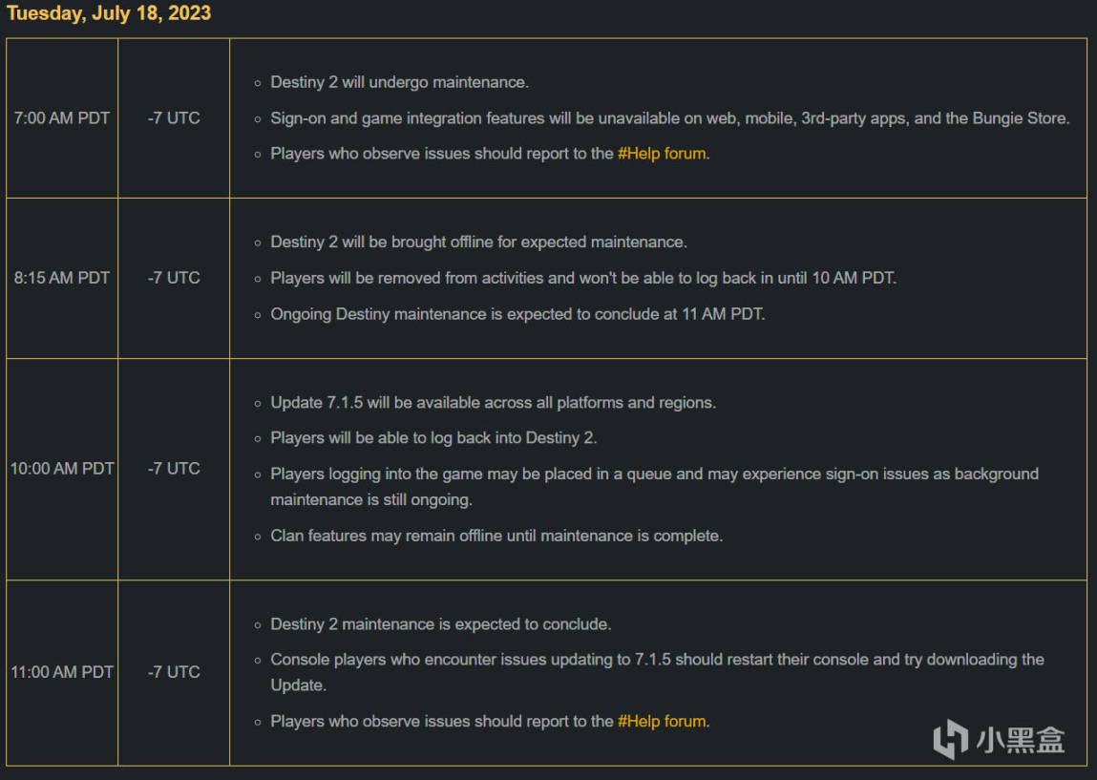The width and height of the screenshot is (1097, 780).
Task: Click the -7 UTC cell beside 10:00 AM
Action: pyautogui.click(x=174, y=468)
